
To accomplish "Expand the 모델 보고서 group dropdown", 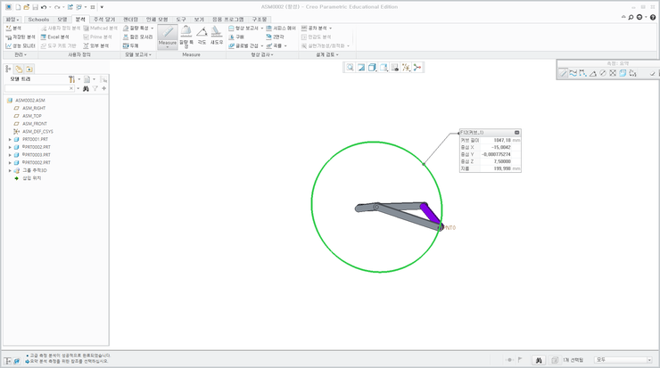I will tap(138, 55).
